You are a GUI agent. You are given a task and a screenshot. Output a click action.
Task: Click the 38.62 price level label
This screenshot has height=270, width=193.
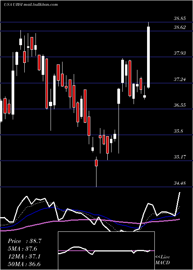[x=180, y=27]
